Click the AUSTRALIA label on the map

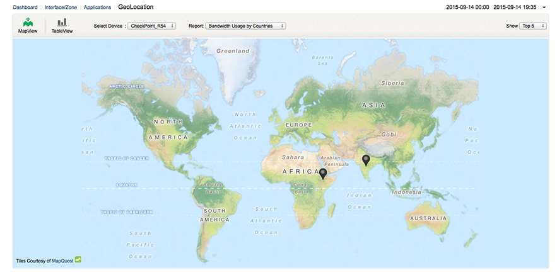[x=428, y=218]
